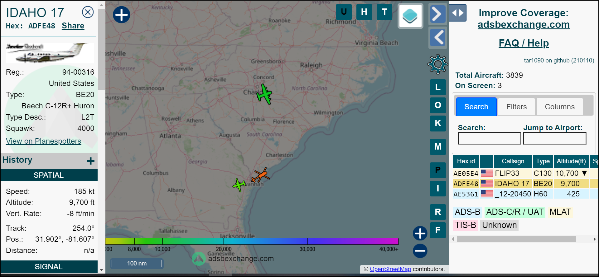Image resolution: width=599 pixels, height=277 pixels.
Task: Open settings gear icon
Action: coord(438,64)
